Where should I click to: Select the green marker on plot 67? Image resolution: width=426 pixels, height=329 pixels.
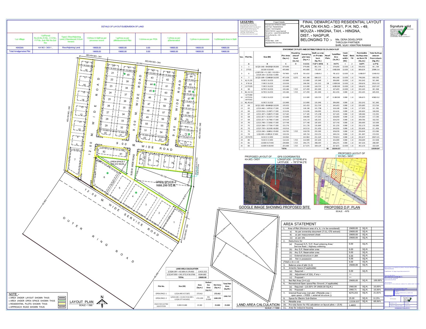[192, 98]
